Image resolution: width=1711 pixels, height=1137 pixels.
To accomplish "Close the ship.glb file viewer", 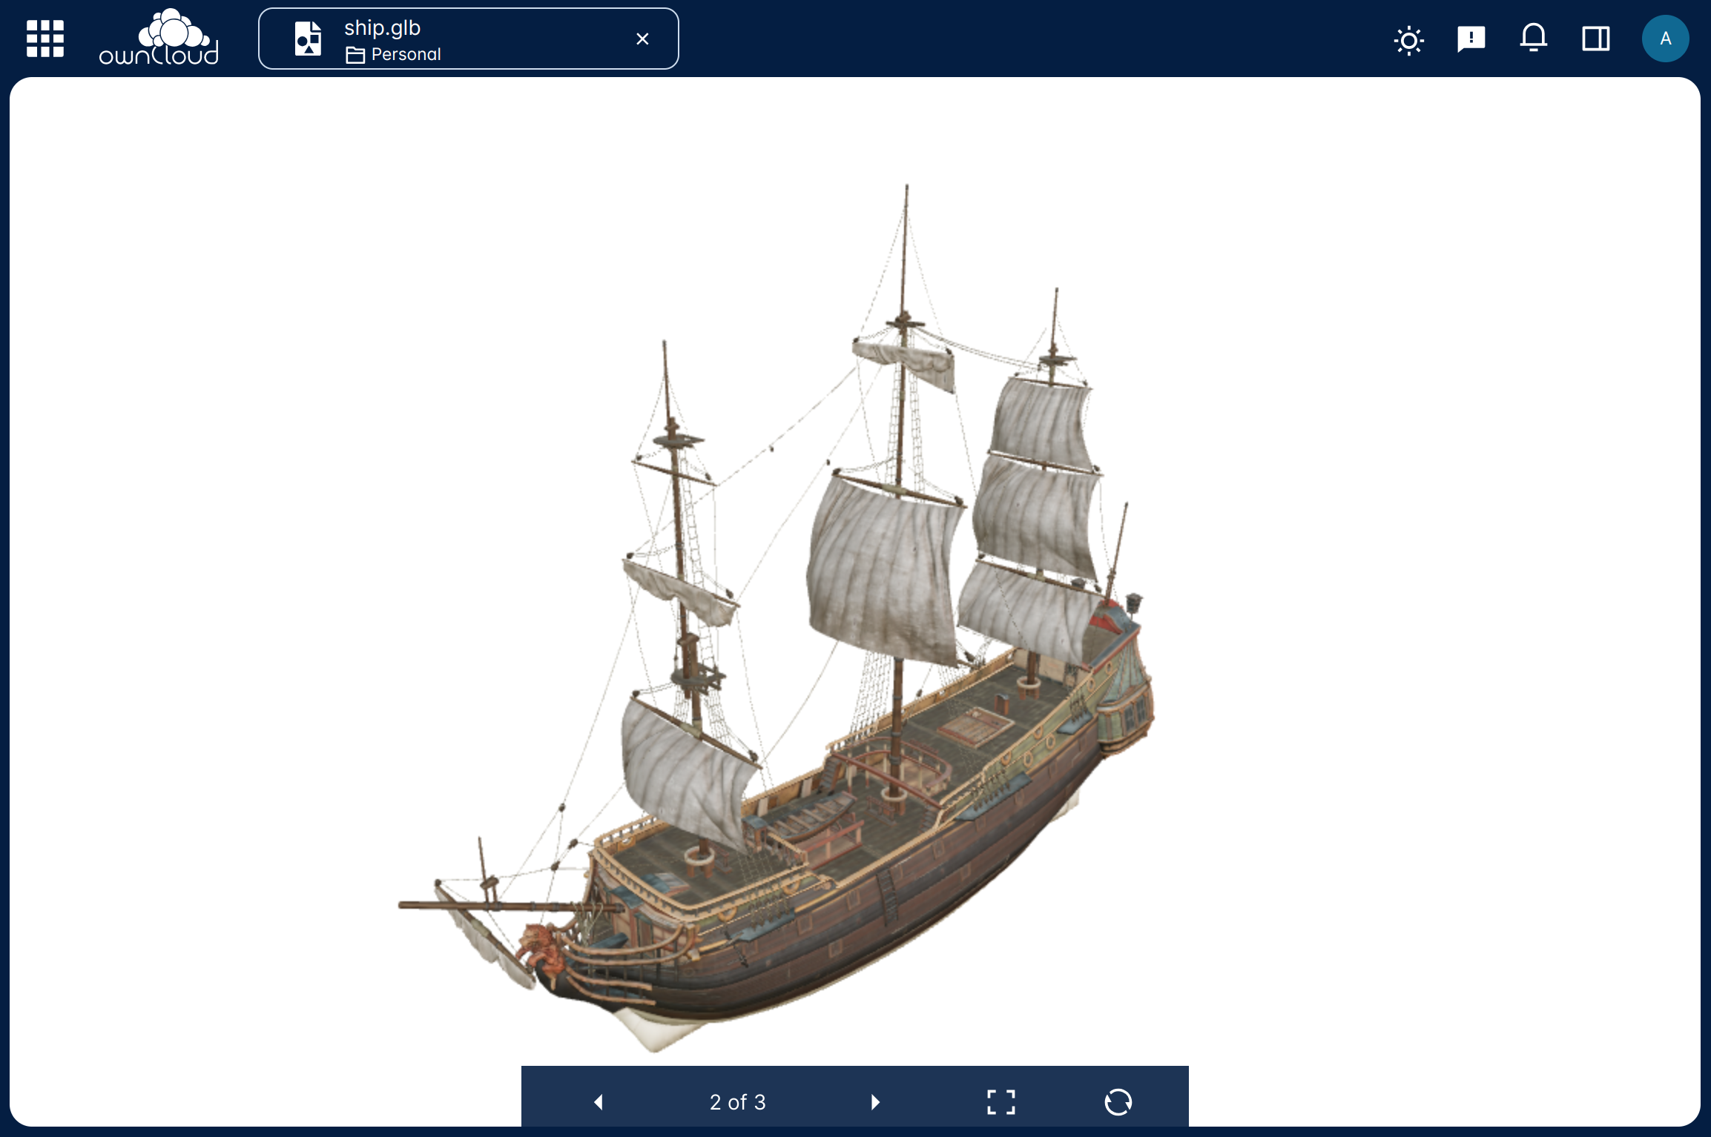I will [x=642, y=39].
